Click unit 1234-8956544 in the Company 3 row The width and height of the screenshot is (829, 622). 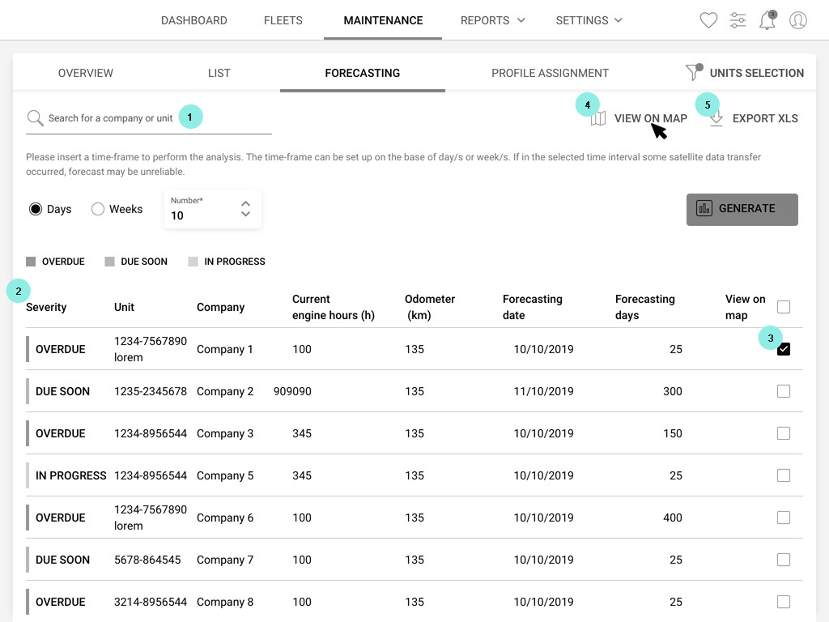tap(150, 434)
